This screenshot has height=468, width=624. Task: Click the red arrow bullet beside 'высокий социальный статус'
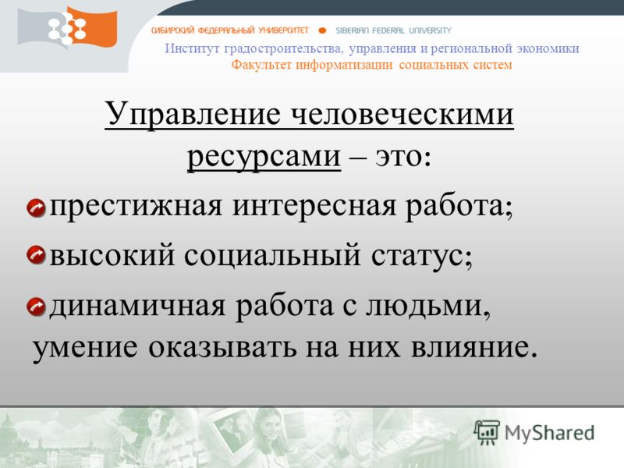tap(37, 255)
